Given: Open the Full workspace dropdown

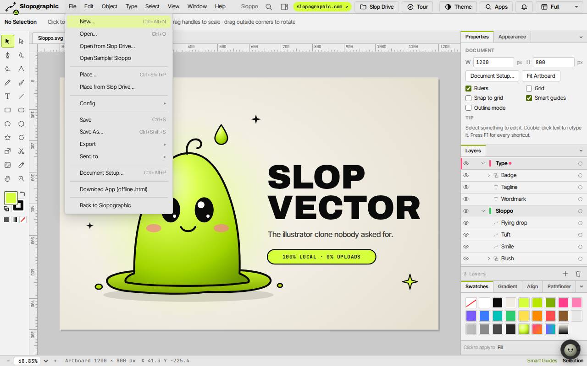Looking at the screenshot, I should coord(559,7).
